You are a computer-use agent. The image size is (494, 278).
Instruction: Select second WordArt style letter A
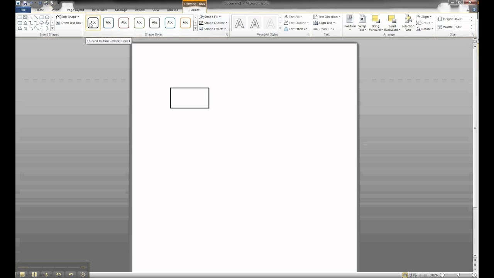point(255,24)
